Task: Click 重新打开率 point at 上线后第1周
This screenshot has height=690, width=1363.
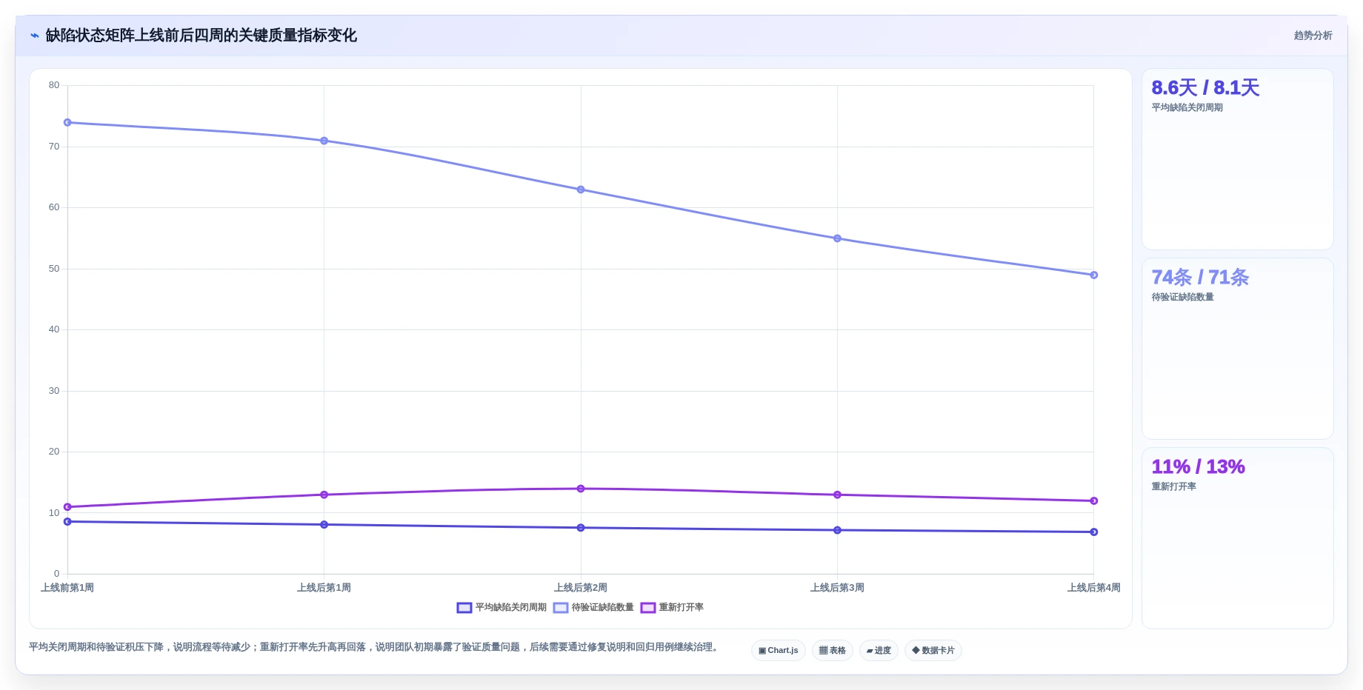Action: point(324,495)
